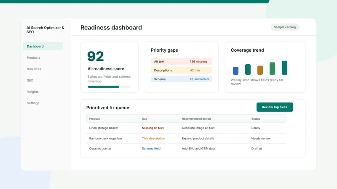Select the Bamboo desk organizer product
The height and width of the screenshot is (189, 337).
(106, 139)
